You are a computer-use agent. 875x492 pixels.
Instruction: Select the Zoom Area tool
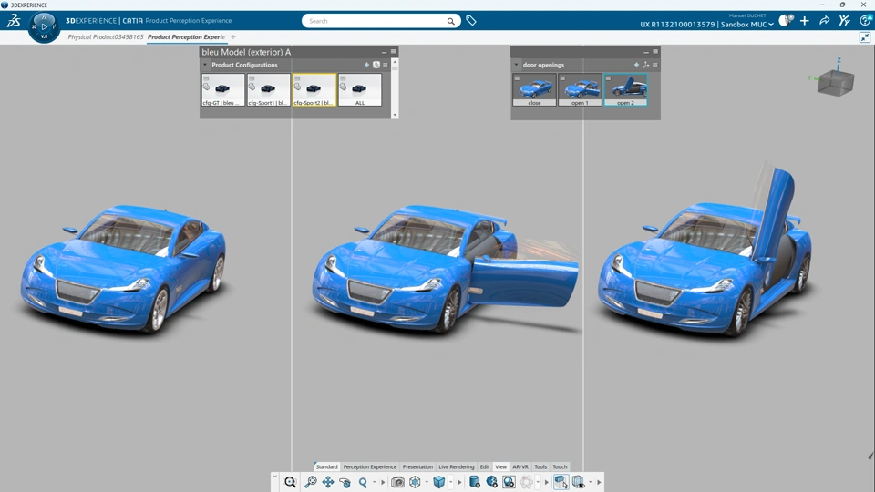pyautogui.click(x=311, y=482)
